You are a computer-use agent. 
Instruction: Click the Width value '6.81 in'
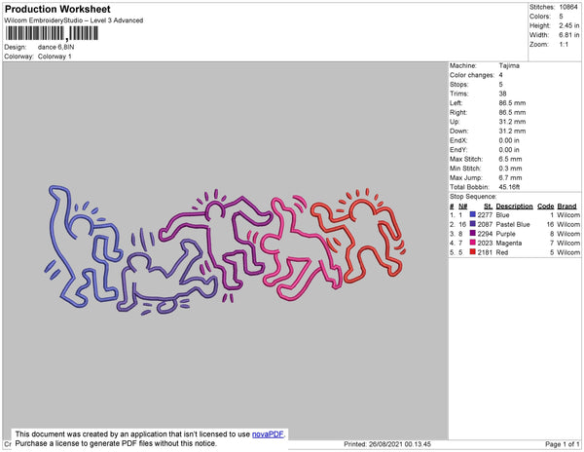(568, 35)
